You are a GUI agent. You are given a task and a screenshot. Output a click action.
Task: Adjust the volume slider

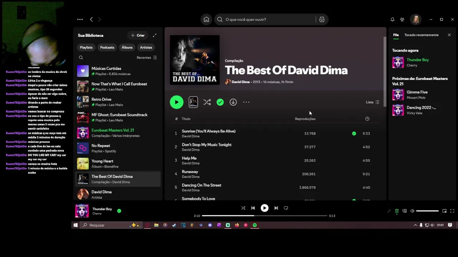(x=427, y=211)
